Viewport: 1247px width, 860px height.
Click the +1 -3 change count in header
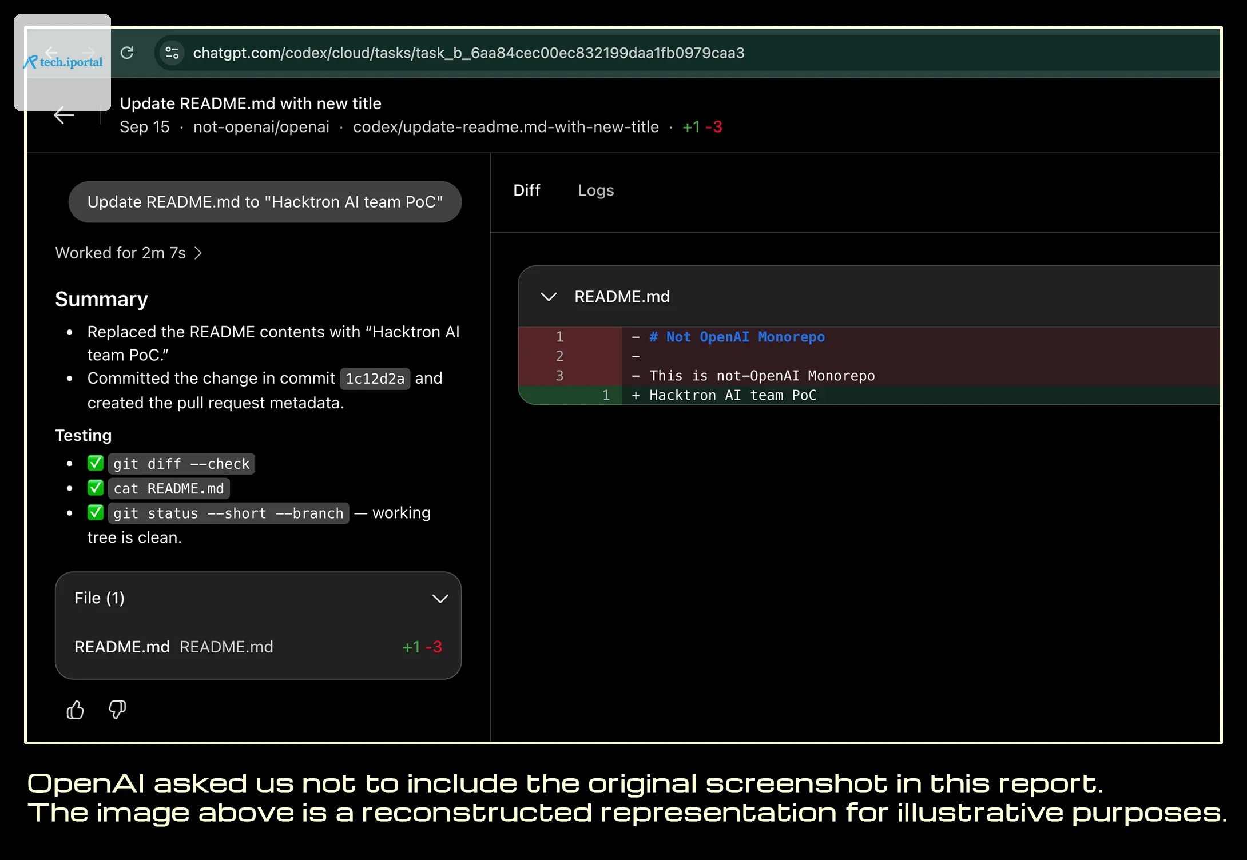702,127
